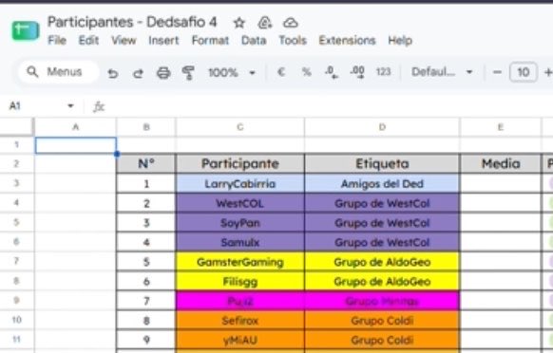Open the Help menu
The width and height of the screenshot is (553, 353).
[400, 41]
